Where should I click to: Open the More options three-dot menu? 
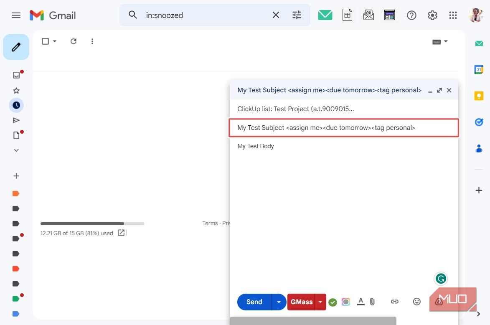[92, 41]
